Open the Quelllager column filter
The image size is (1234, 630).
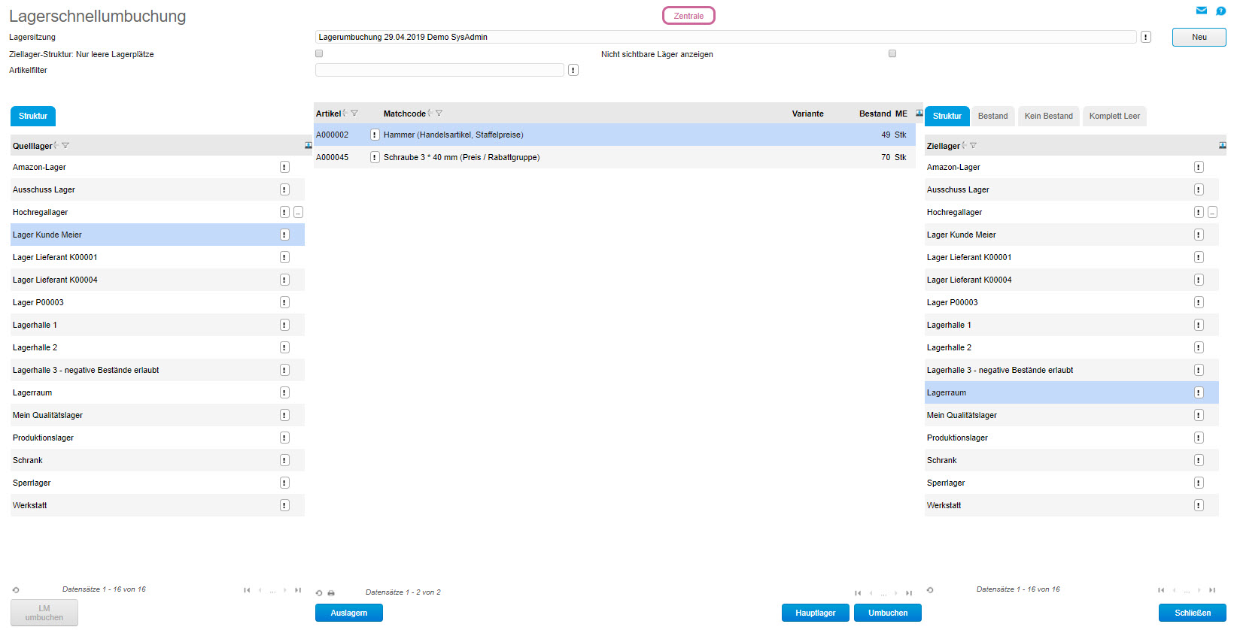coord(65,146)
